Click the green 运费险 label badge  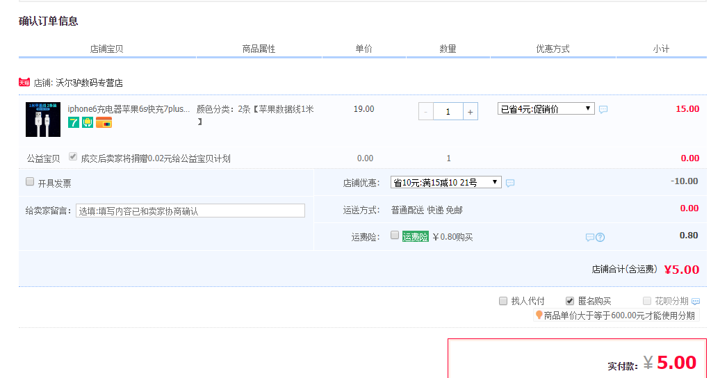[x=416, y=237]
